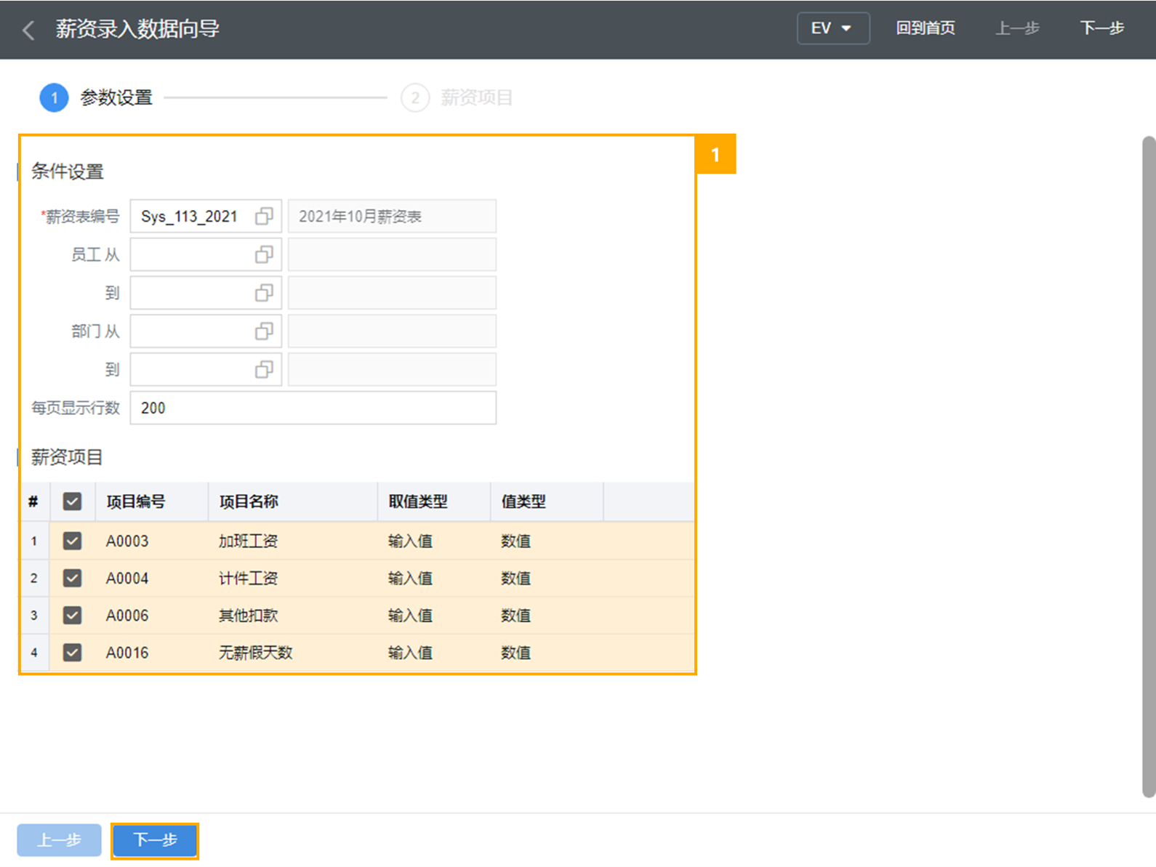Click the A0003 code cell
This screenshot has height=867, width=1156.
pyautogui.click(x=152, y=541)
